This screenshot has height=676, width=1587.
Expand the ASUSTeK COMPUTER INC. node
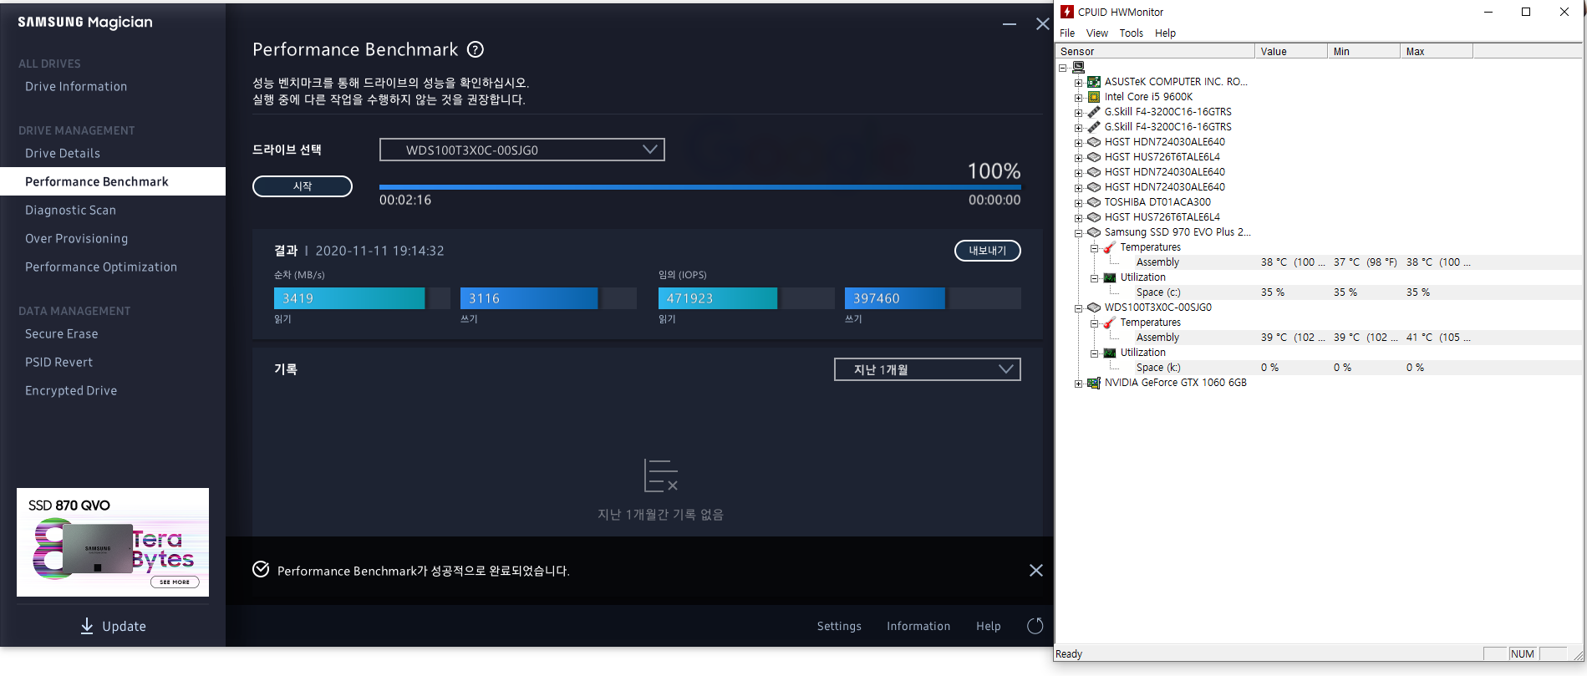click(x=1078, y=83)
